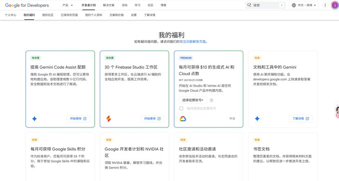Viewport: 339px width, 181px height.
Task: Open the three-dot more options menu
Action: (325, 5)
